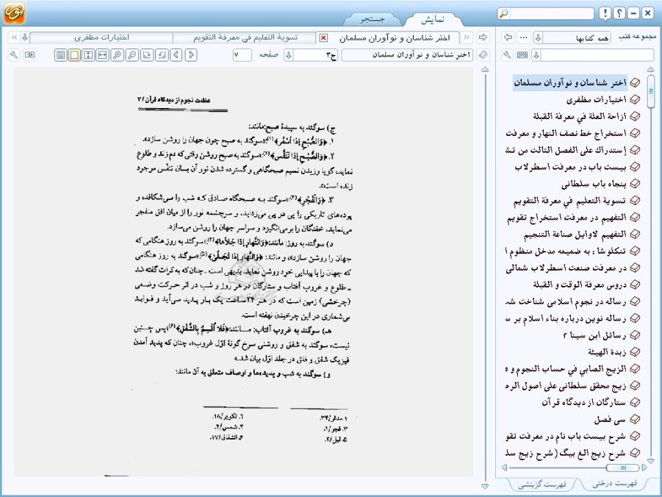Click the left arrow button in the book panel

point(508,37)
